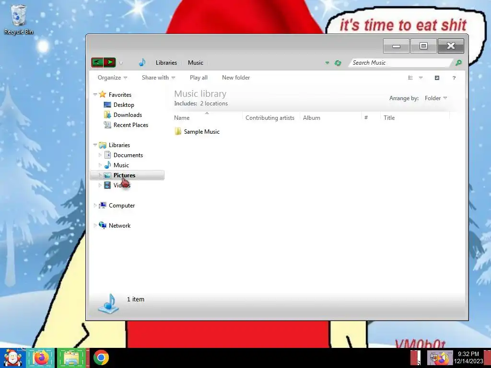
Task: Click the 2 locations link
Action: point(214,103)
